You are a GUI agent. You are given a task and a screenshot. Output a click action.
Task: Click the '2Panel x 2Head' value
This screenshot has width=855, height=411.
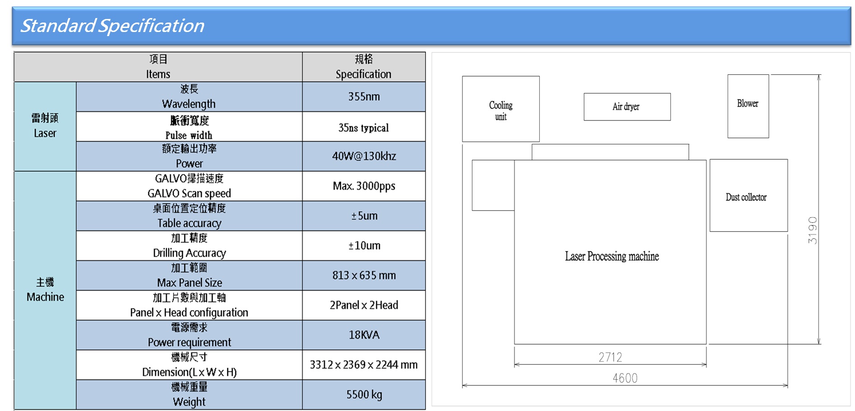coord(364,305)
